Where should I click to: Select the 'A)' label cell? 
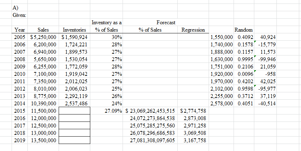(x=14, y=7)
